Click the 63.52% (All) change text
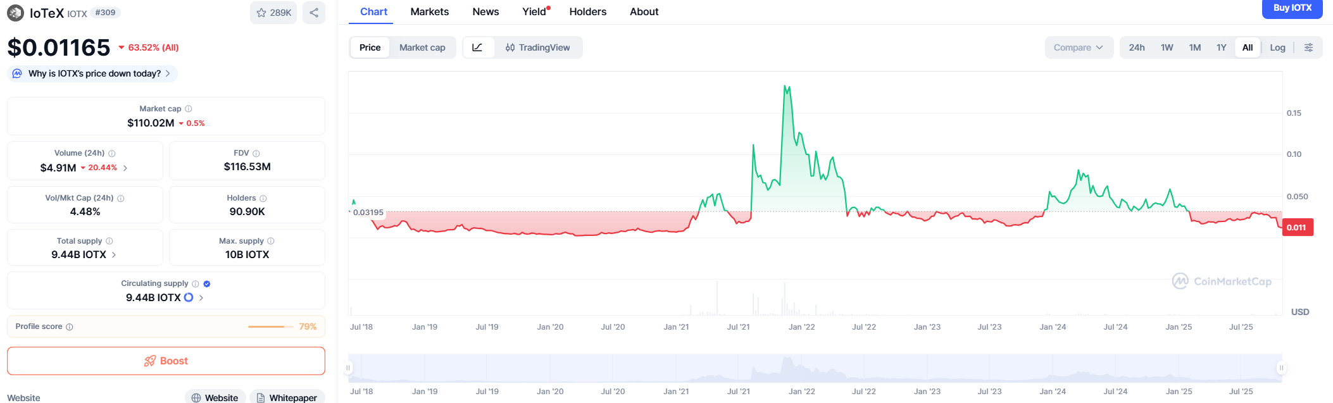Screen dimensions: 1333x403 (153, 47)
